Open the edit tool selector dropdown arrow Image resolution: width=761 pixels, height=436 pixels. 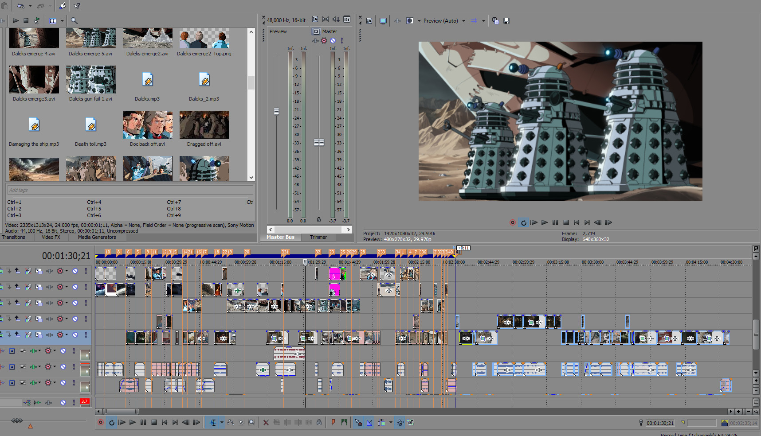[222, 423]
